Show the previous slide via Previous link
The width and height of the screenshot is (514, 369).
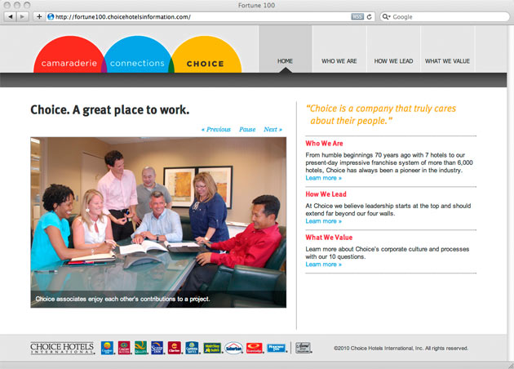(216, 129)
